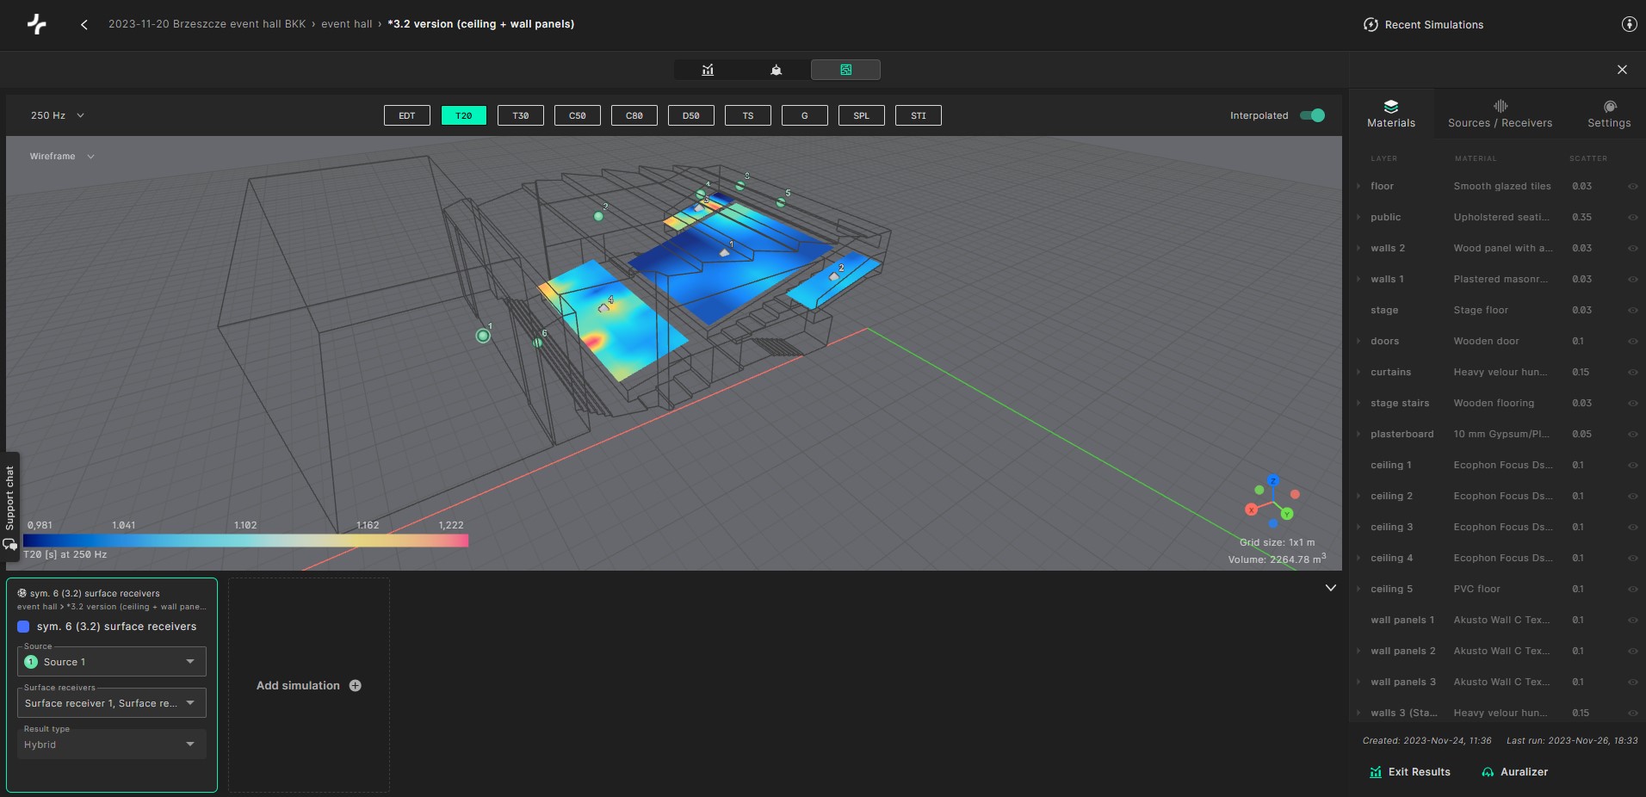The height and width of the screenshot is (797, 1646).
Task: Open the 250 Hz frequency dropdown
Action: click(57, 115)
